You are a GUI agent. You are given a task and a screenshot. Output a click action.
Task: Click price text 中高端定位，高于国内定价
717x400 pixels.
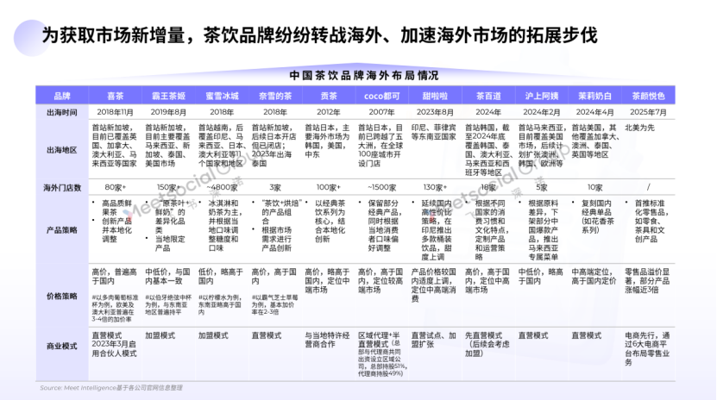point(594,276)
